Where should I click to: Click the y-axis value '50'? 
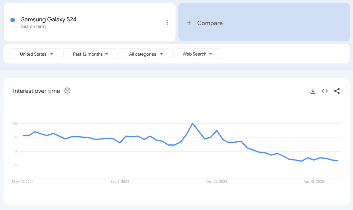point(16,151)
